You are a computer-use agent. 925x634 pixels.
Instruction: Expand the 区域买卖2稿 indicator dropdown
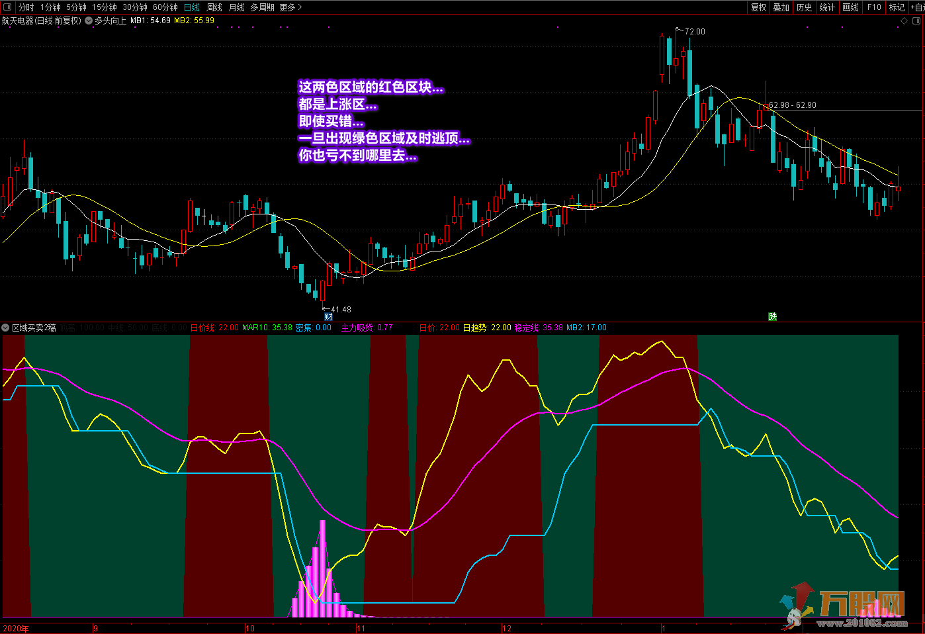(6, 328)
